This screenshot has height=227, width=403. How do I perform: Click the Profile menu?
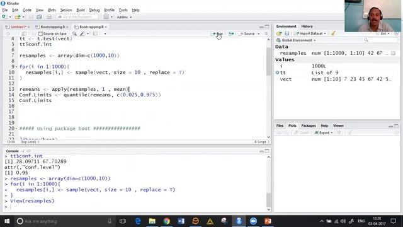pyautogui.click(x=109, y=10)
